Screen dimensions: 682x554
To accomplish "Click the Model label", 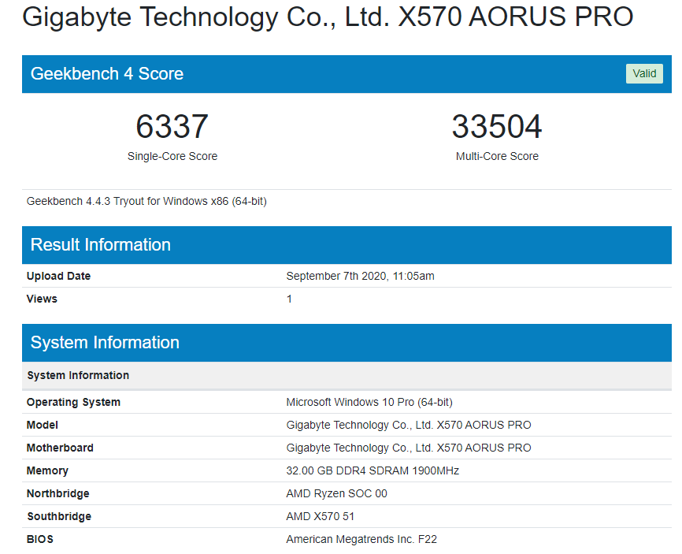I will click(43, 426).
